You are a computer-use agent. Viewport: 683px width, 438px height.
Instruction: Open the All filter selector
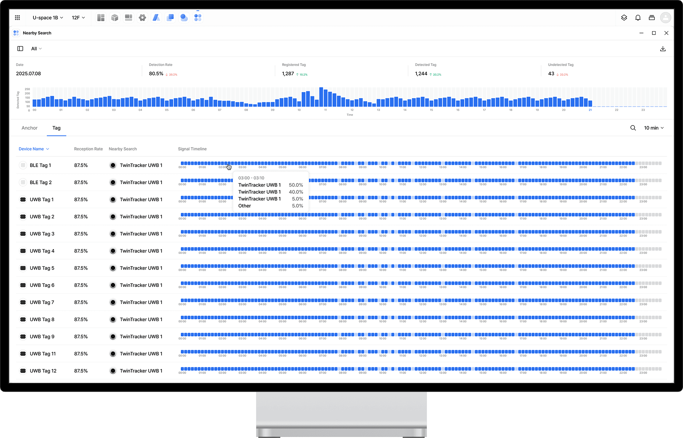pos(36,49)
